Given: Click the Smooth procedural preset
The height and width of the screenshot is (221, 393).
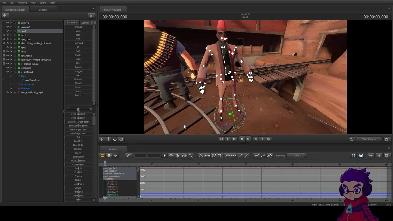Looking at the screenshot, I should [78, 67].
